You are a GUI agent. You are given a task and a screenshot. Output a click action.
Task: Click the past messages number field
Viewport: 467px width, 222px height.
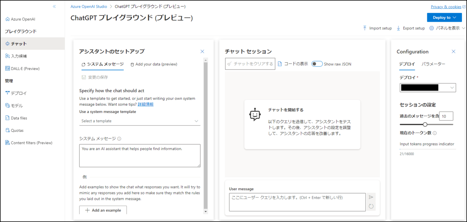pos(446,116)
